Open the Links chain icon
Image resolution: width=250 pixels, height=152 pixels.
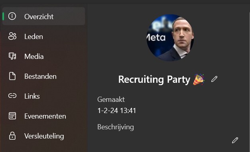click(x=12, y=96)
